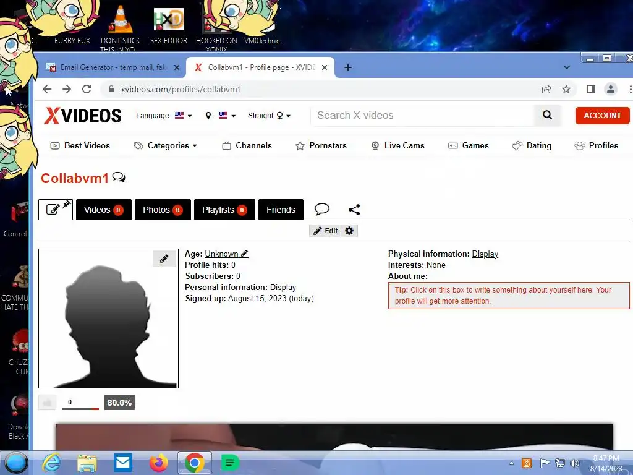View site info via padlock icon

pyautogui.click(x=111, y=89)
